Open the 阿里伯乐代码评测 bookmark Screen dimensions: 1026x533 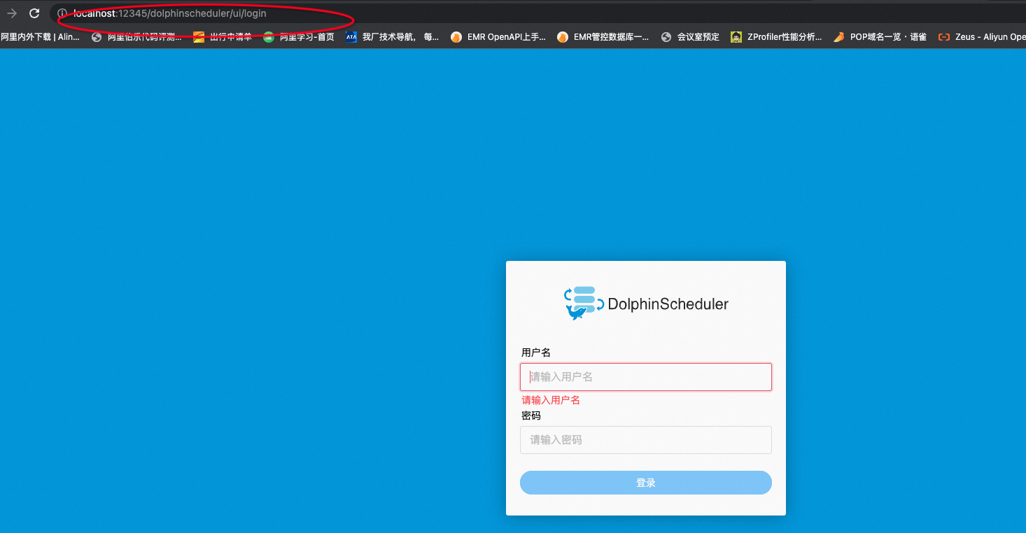tap(136, 36)
